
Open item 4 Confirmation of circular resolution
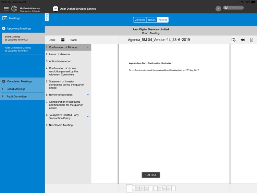(x=68, y=71)
